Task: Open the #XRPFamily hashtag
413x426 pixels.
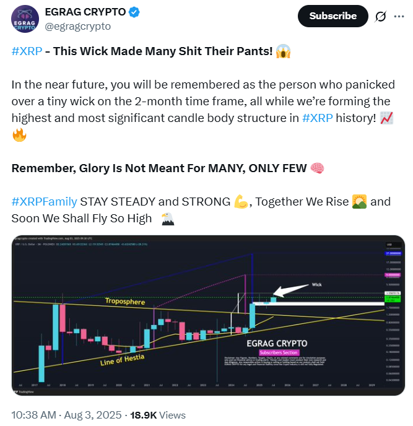Action: 44,201
